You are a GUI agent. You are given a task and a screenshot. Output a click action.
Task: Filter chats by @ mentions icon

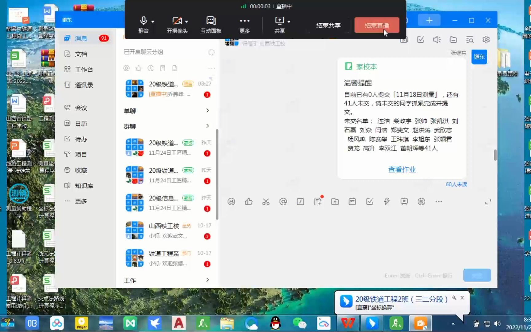(126, 68)
